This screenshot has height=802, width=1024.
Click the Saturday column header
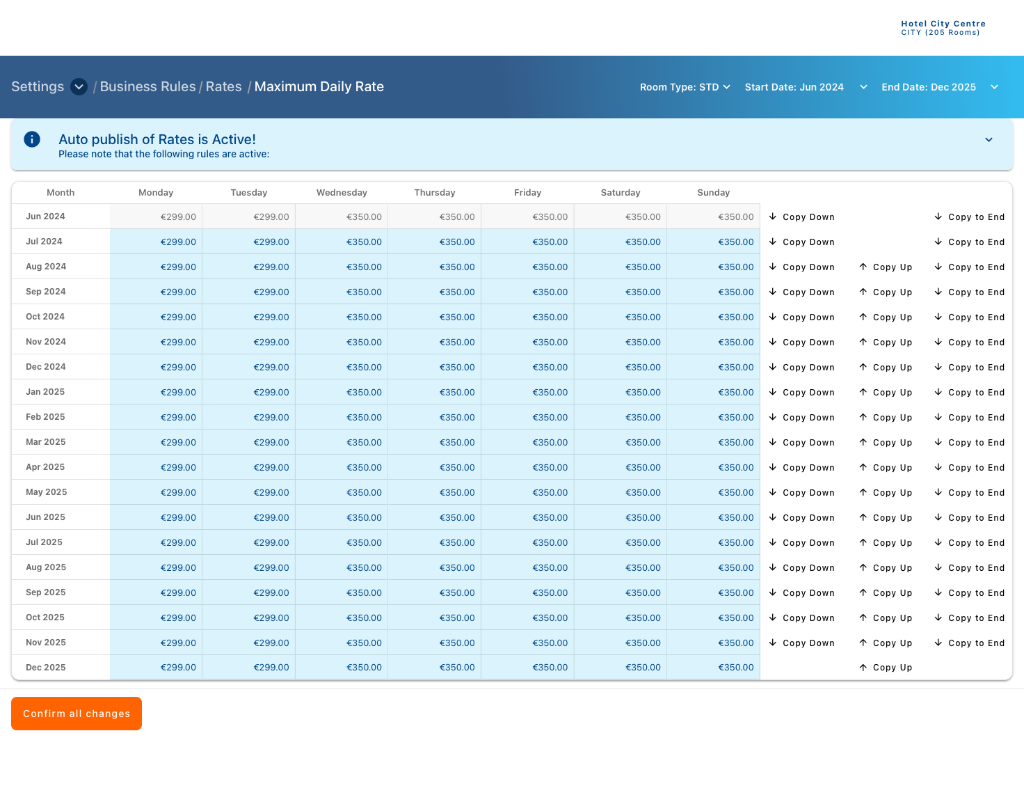(621, 193)
